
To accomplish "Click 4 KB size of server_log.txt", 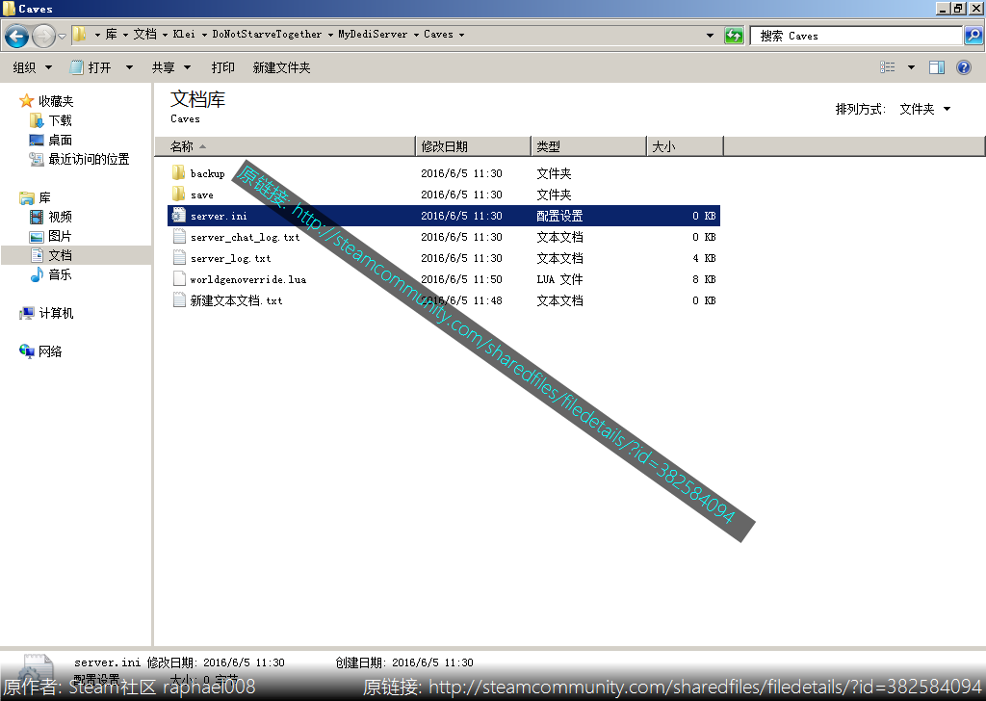I will (x=704, y=258).
